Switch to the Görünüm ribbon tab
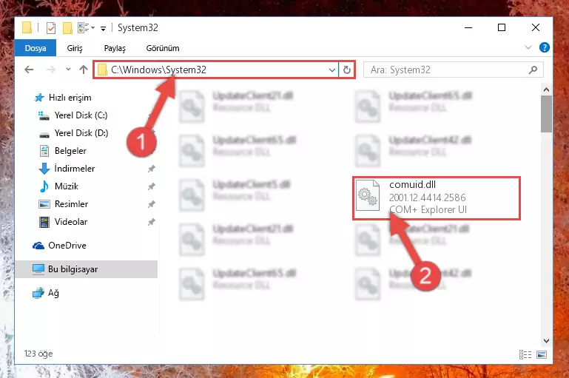 point(163,48)
